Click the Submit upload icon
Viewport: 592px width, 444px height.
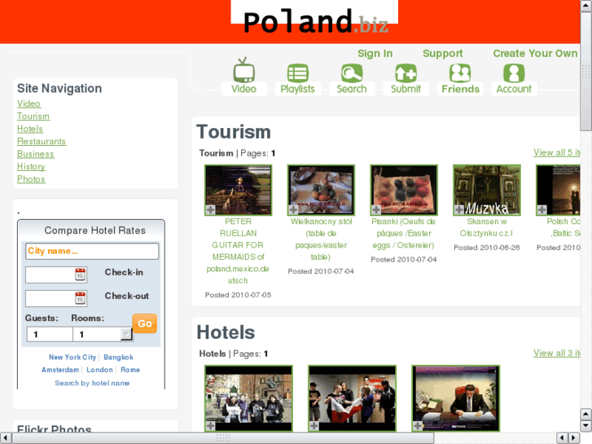pyautogui.click(x=406, y=73)
